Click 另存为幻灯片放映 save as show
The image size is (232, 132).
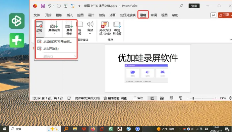click(x=105, y=28)
